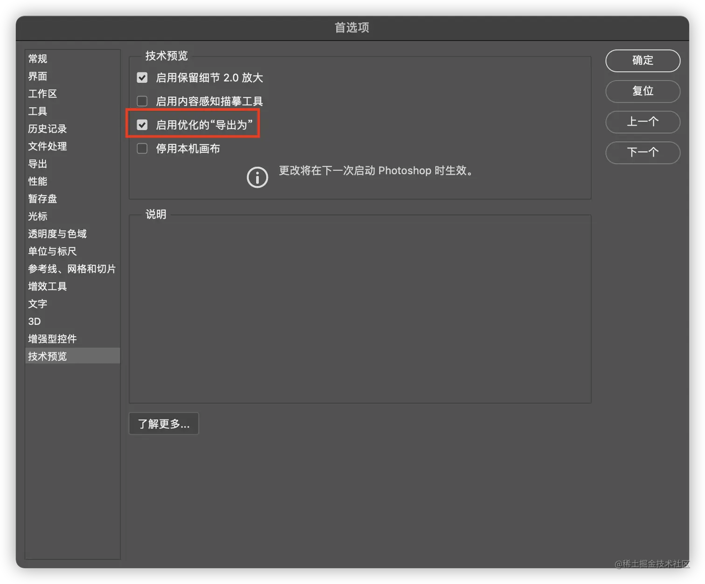705x584 pixels.
Task: Toggle 启用优化的"导出为" checkbox
Action: coord(142,125)
